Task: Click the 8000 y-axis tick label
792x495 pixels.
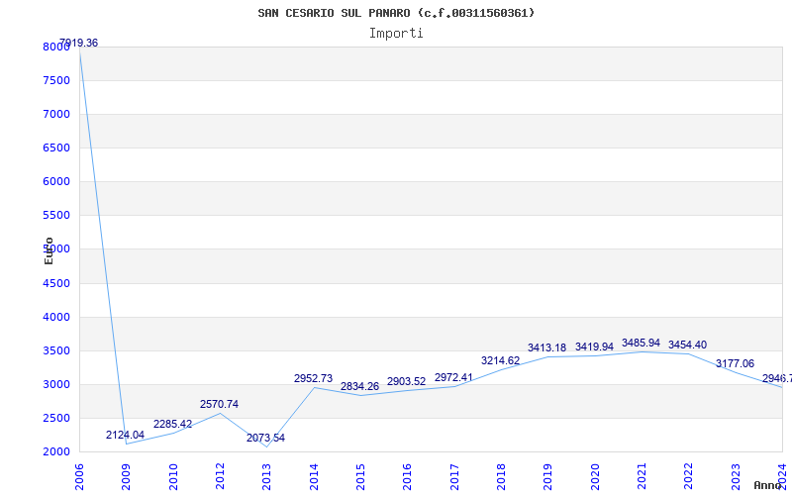Action: (56, 47)
